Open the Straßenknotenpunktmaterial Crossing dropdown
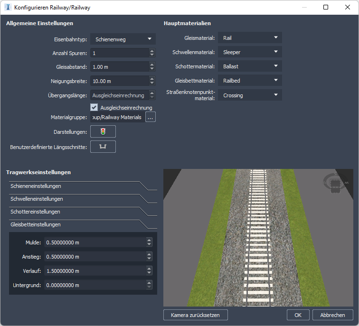This screenshot has height=326, width=359. click(250, 95)
